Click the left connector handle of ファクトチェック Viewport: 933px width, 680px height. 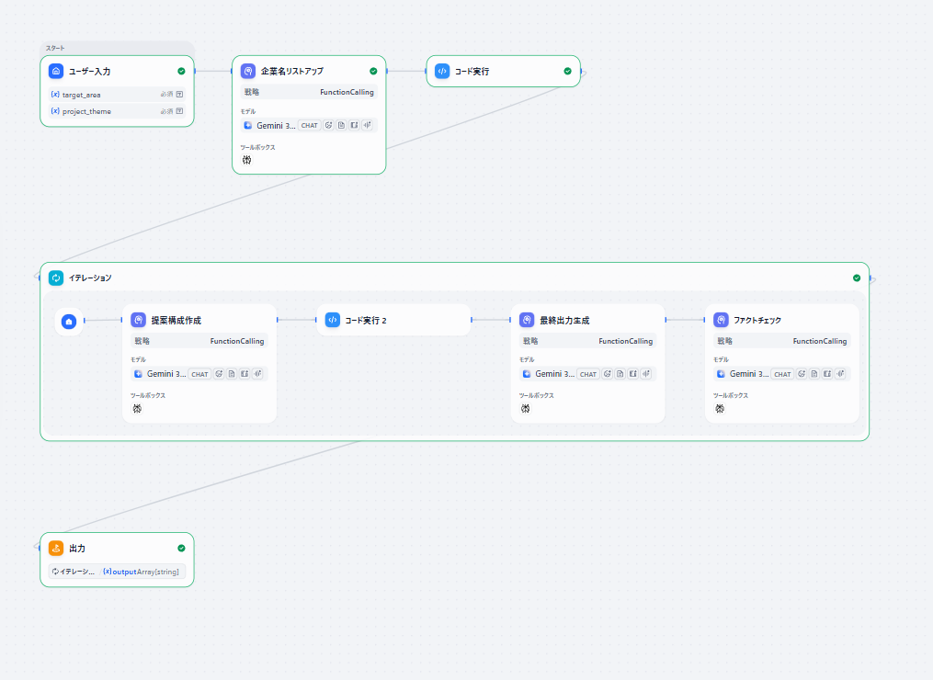coord(705,320)
